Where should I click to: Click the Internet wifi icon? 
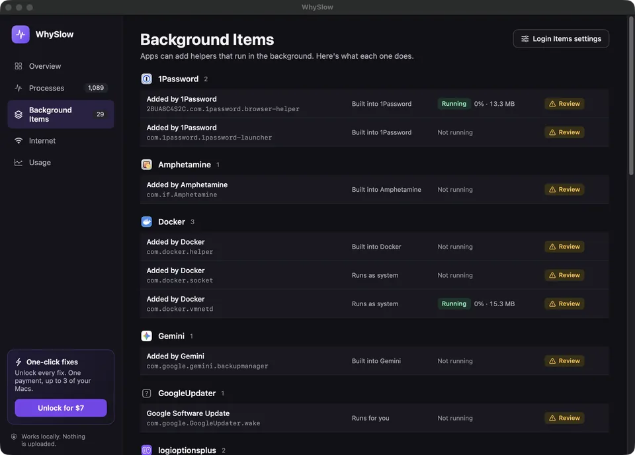[19, 140]
